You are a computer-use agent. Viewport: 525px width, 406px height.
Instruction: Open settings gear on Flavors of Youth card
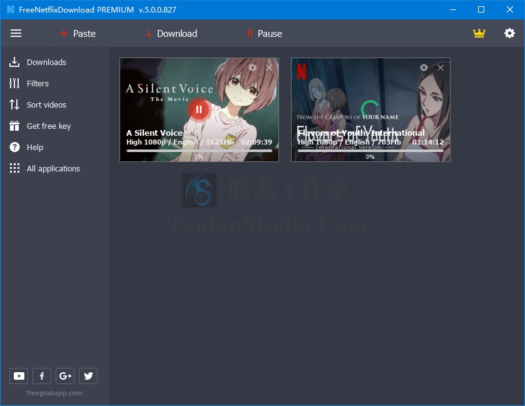[424, 68]
